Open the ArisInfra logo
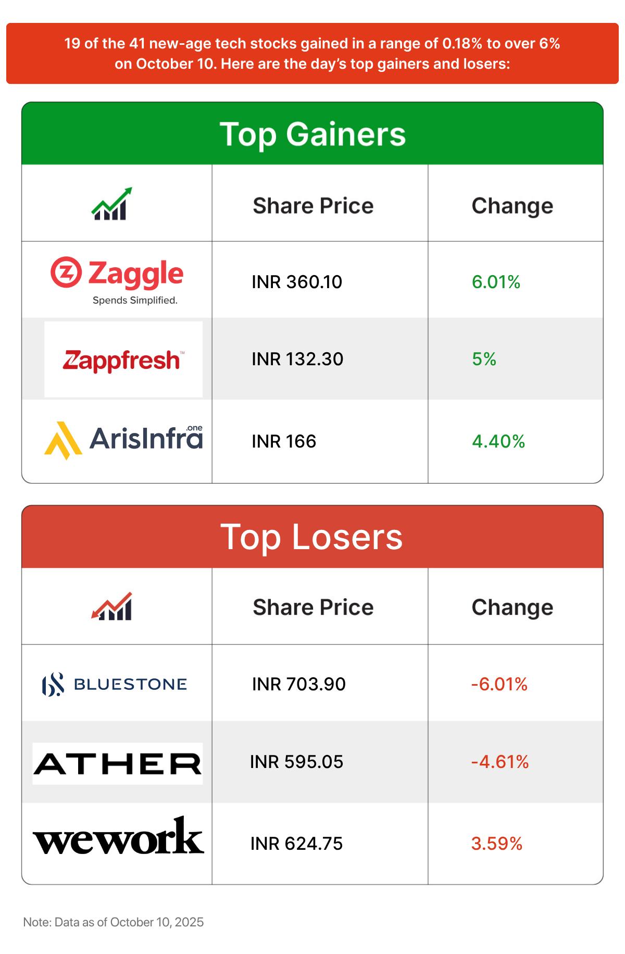The image size is (625, 954). tap(123, 441)
